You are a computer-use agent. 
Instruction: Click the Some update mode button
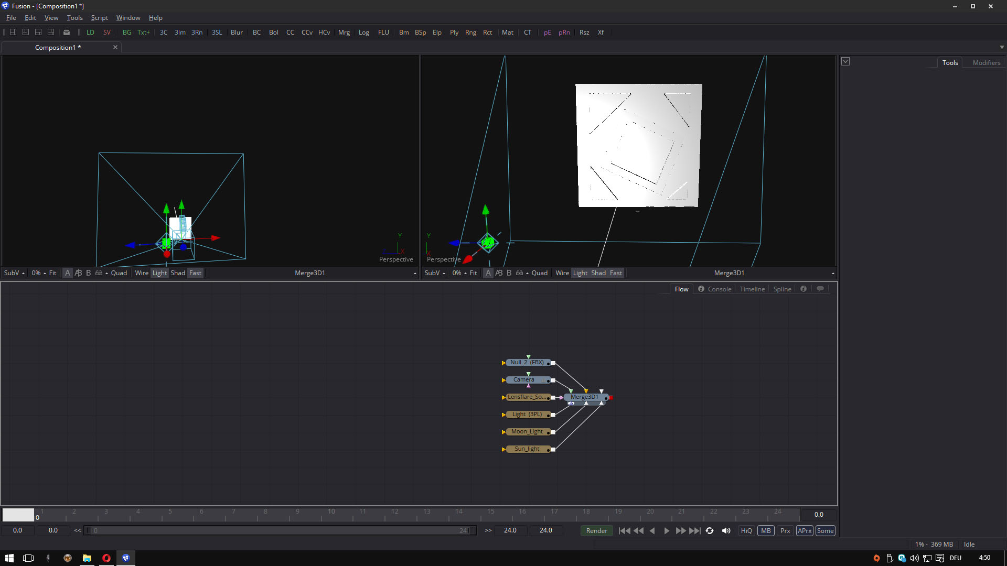tap(825, 531)
